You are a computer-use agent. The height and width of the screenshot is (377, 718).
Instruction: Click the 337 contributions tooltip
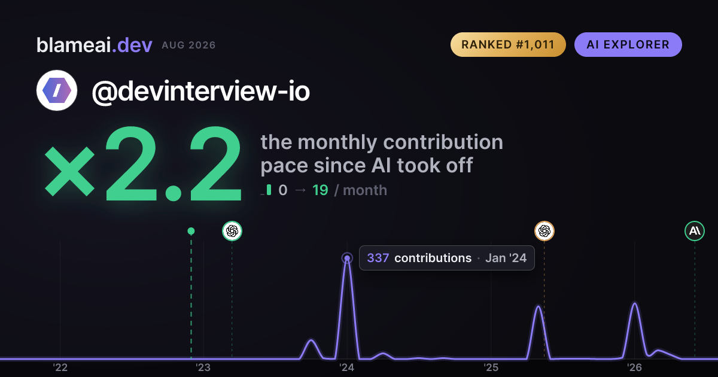tap(446, 258)
